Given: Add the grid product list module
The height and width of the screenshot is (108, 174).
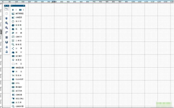Looking at the screenshot, I should click(x=17, y=91).
